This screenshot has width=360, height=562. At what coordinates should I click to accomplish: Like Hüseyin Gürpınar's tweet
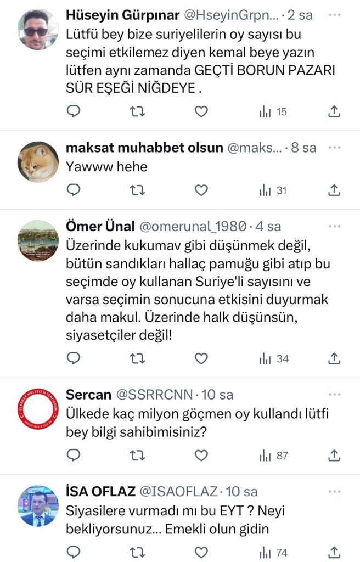[201, 111]
